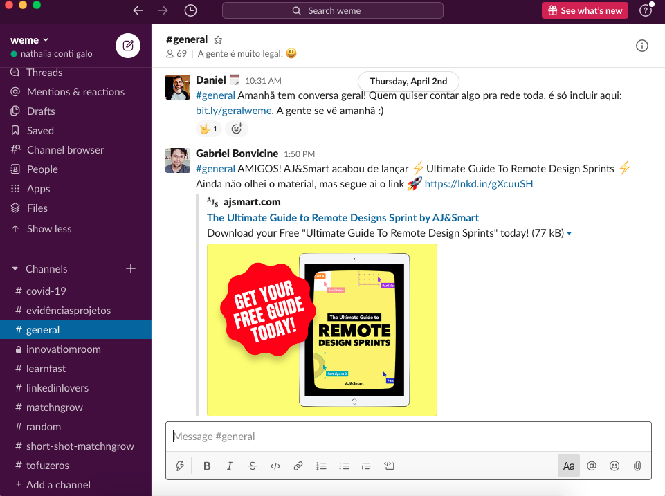665x496 pixels.
Task: Toggle bold formatting
Action: [207, 466]
